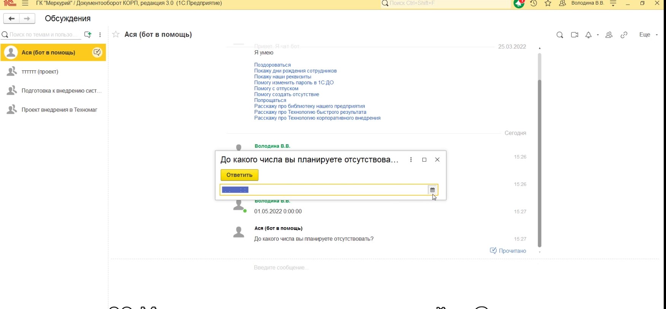Copy the discussion link icon
Image resolution: width=666 pixels, height=309 pixels.
click(x=624, y=35)
